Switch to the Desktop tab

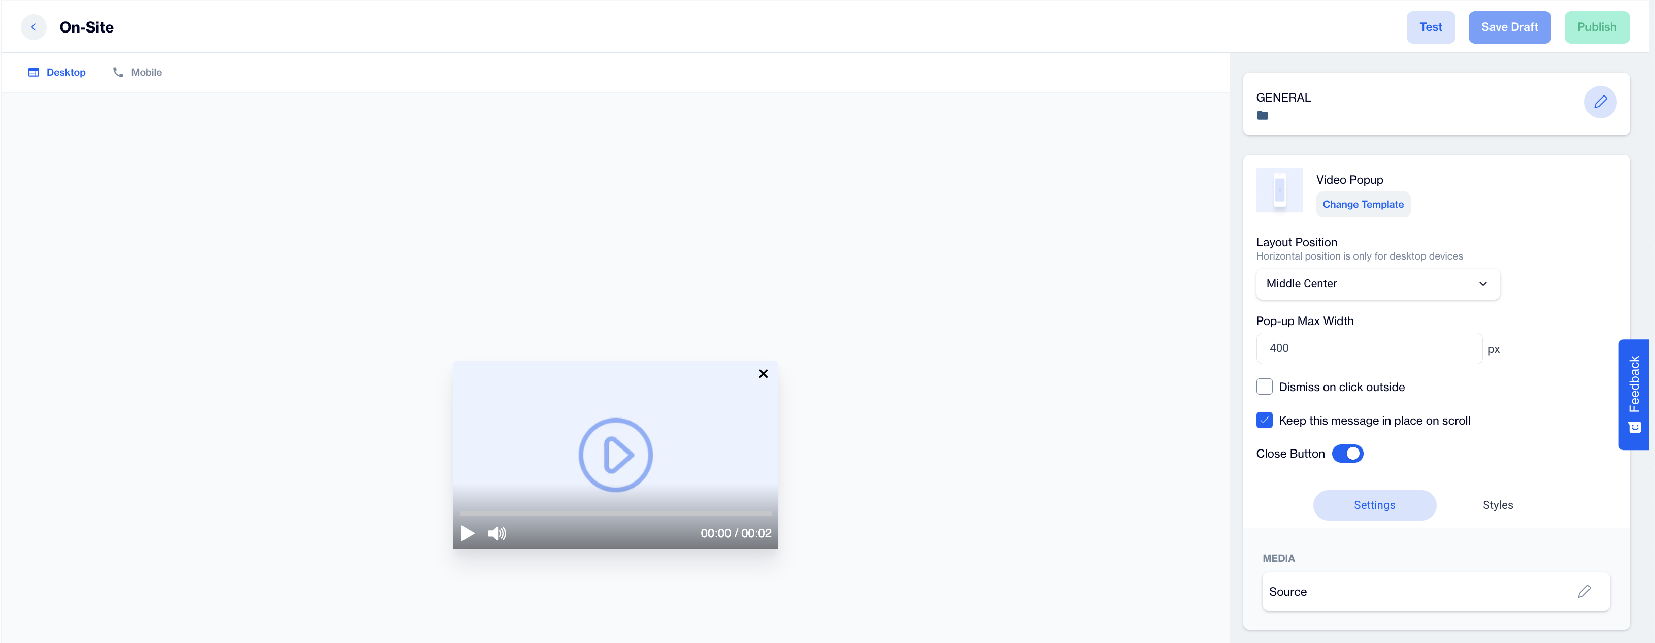click(56, 72)
